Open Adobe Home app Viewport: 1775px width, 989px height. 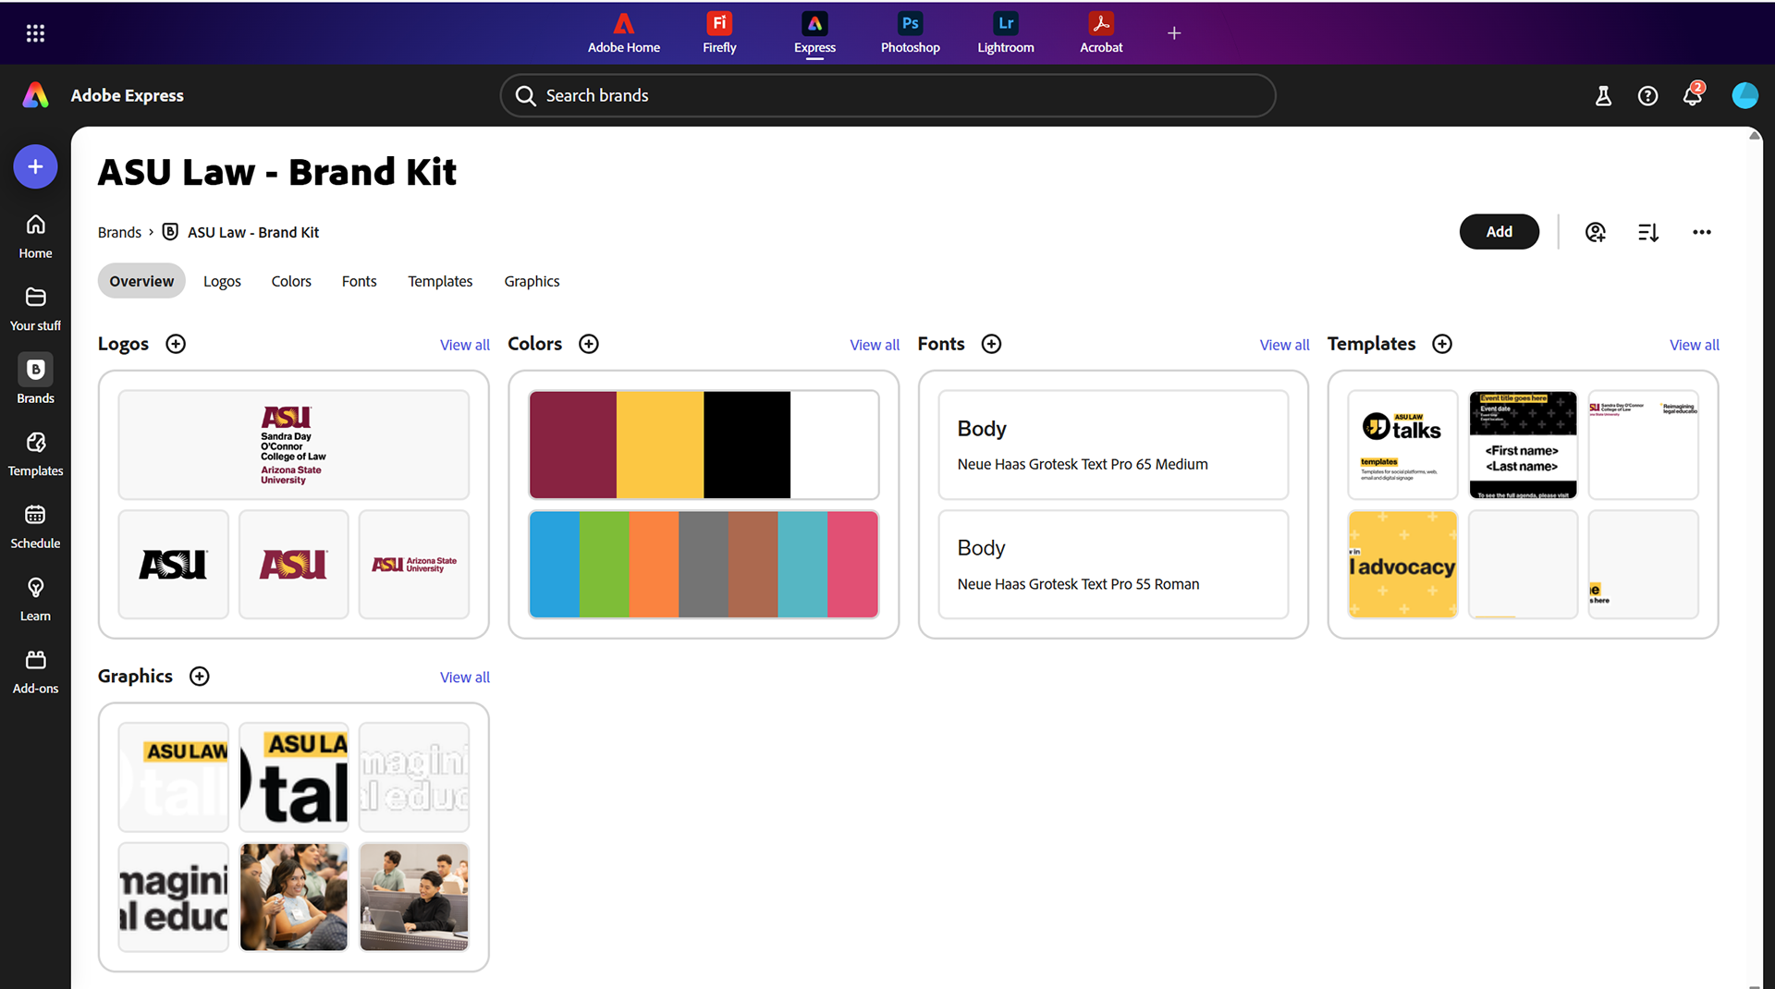pos(624,33)
